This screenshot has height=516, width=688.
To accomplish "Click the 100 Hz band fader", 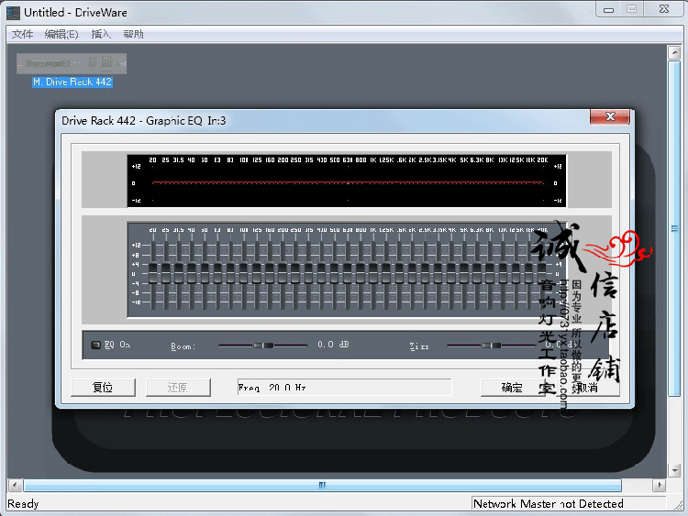I will point(243,273).
